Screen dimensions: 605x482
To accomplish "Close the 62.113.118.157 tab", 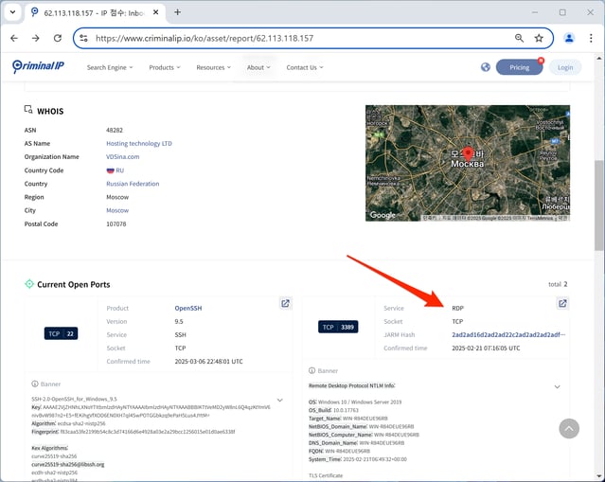I will coord(156,12).
